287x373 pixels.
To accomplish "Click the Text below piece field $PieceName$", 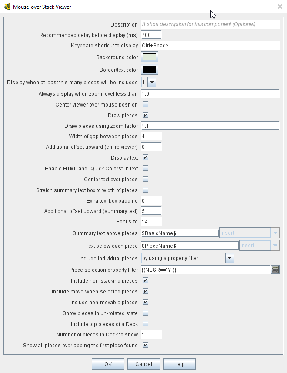I will point(190,246).
